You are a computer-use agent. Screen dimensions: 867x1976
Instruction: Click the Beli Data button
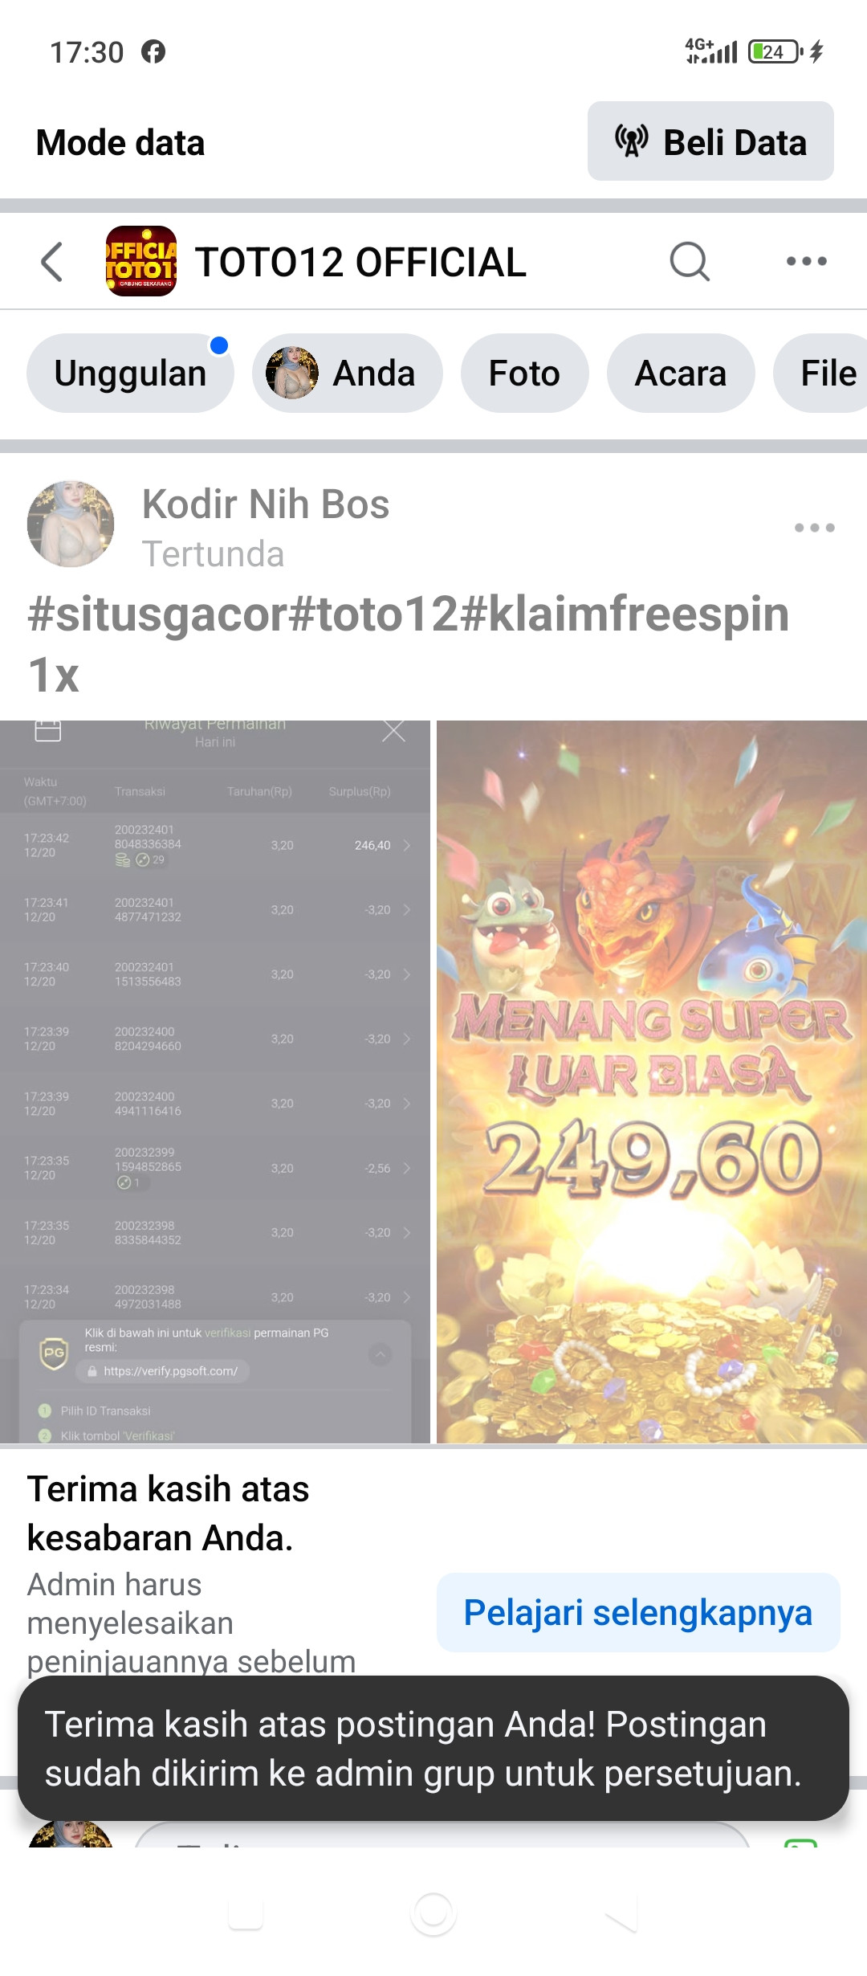coord(710,141)
